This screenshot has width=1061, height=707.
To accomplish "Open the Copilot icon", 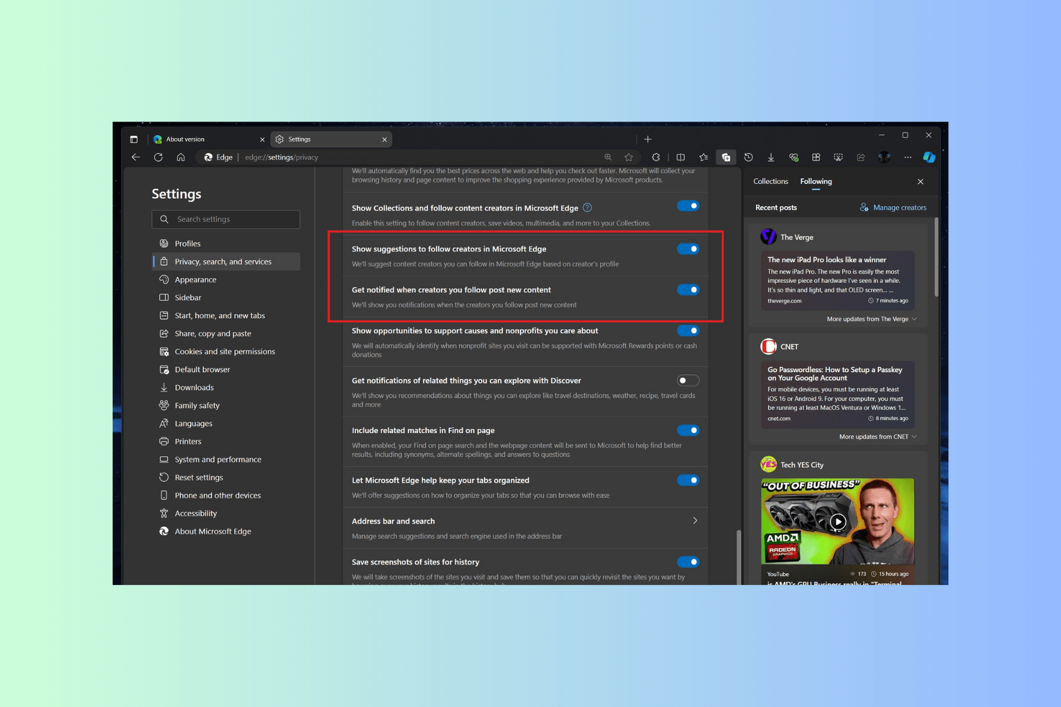I will pos(929,157).
